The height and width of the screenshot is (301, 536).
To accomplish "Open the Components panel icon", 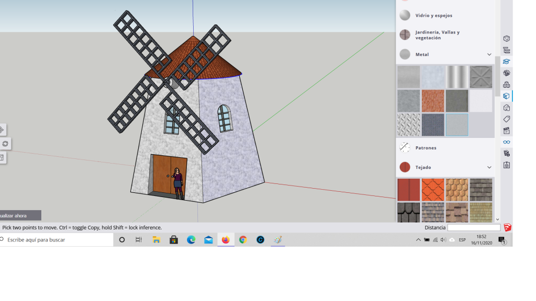I will pyautogui.click(x=506, y=85).
